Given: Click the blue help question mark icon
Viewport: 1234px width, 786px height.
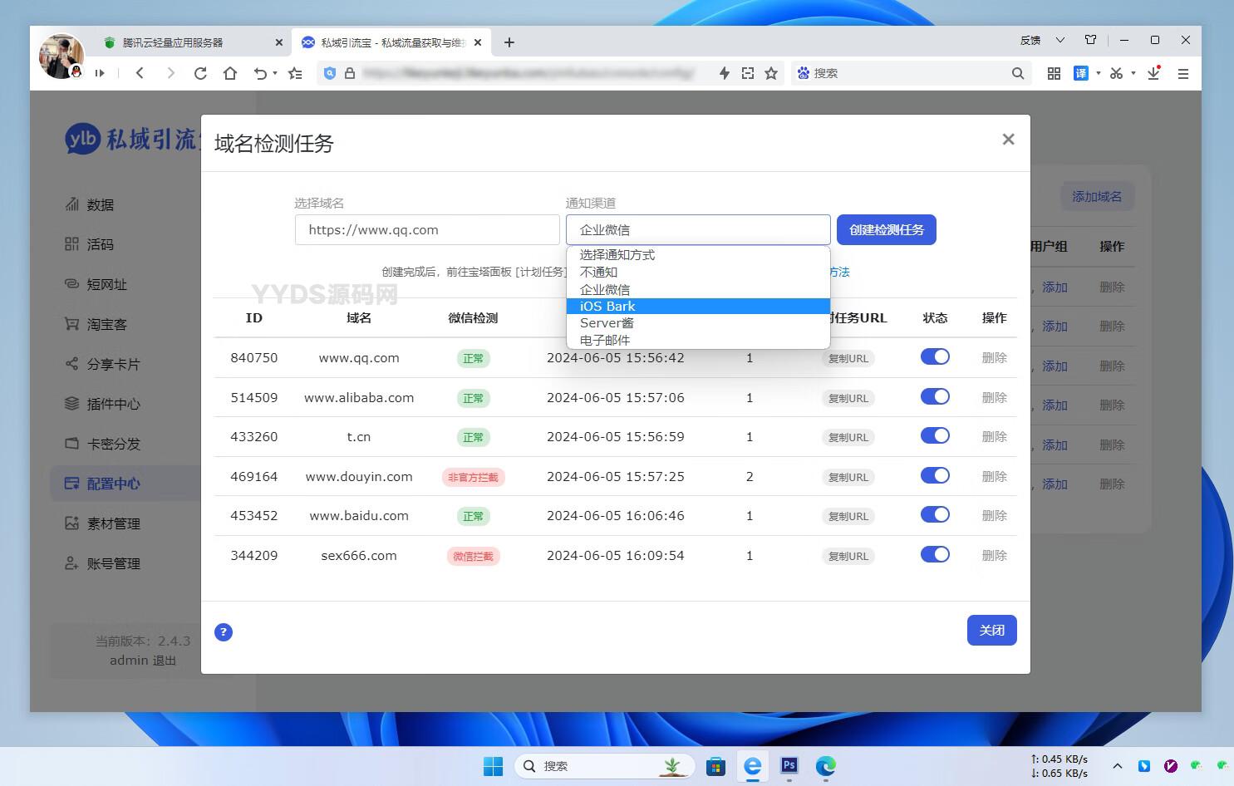Looking at the screenshot, I should click(223, 632).
